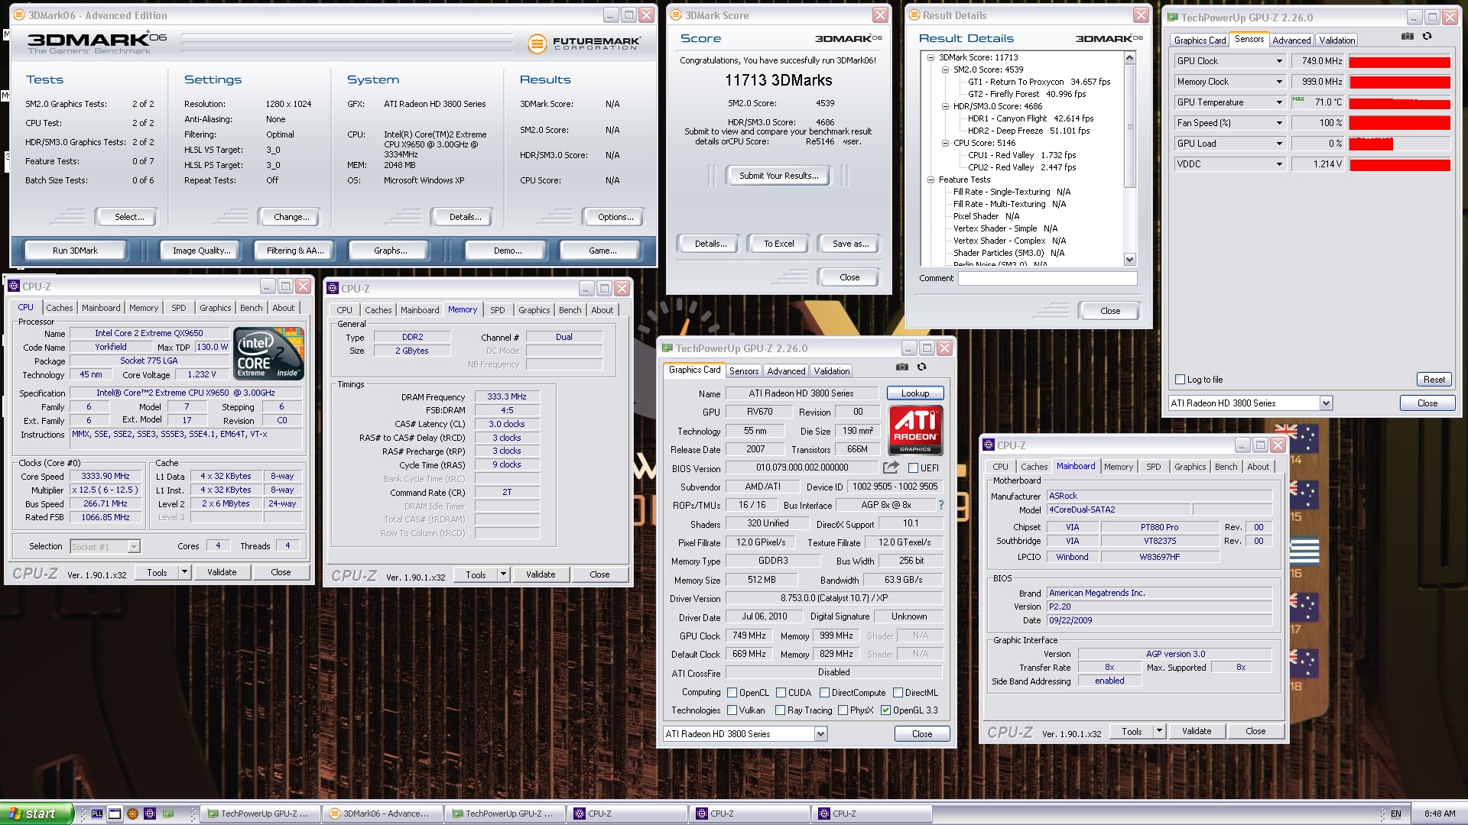Viewport: 1468px width, 825px height.
Task: Click the Lookup button in GPU-Z
Action: (x=914, y=393)
